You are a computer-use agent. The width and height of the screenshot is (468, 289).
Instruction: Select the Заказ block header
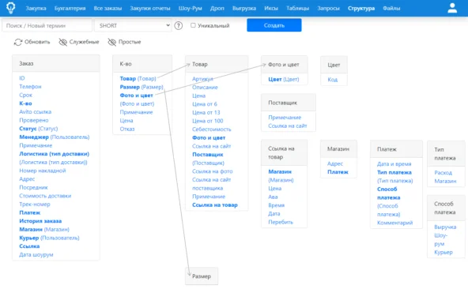click(x=56, y=63)
